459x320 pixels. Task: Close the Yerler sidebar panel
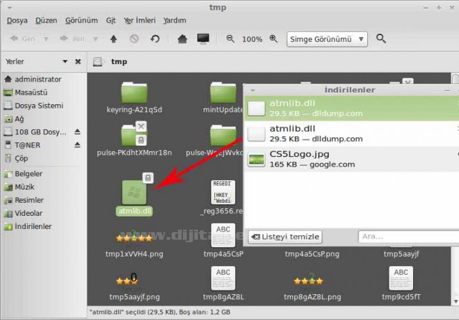(x=78, y=61)
